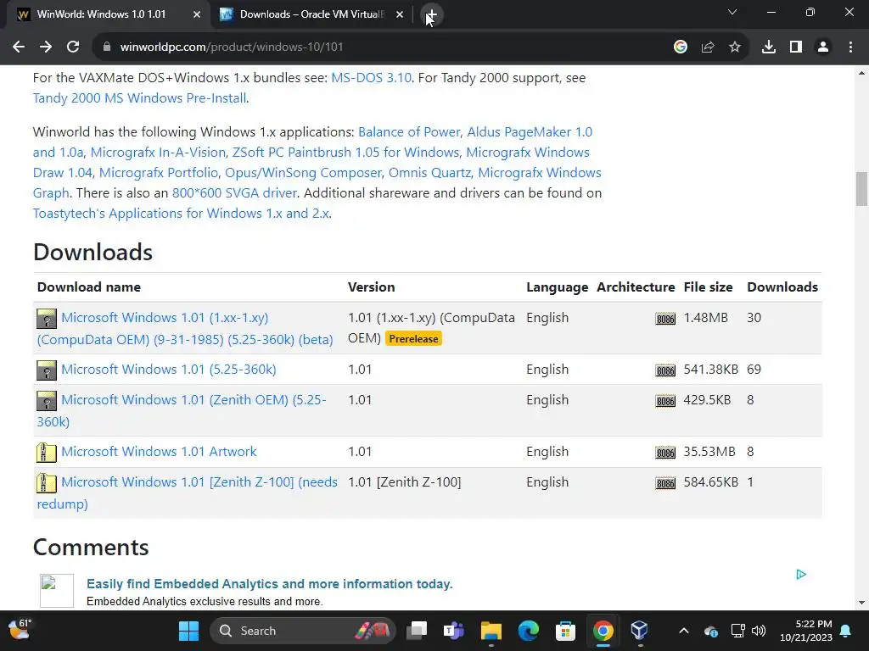Image resolution: width=869 pixels, height=651 pixels.
Task: Open VirtualBox from the taskbar
Action: [x=640, y=631]
